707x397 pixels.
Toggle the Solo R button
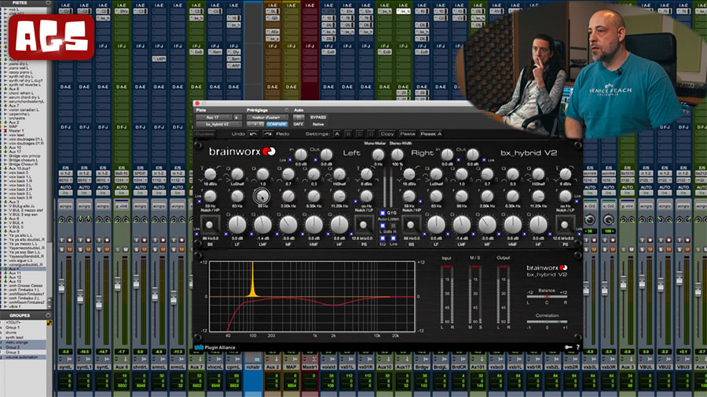[x=394, y=225]
